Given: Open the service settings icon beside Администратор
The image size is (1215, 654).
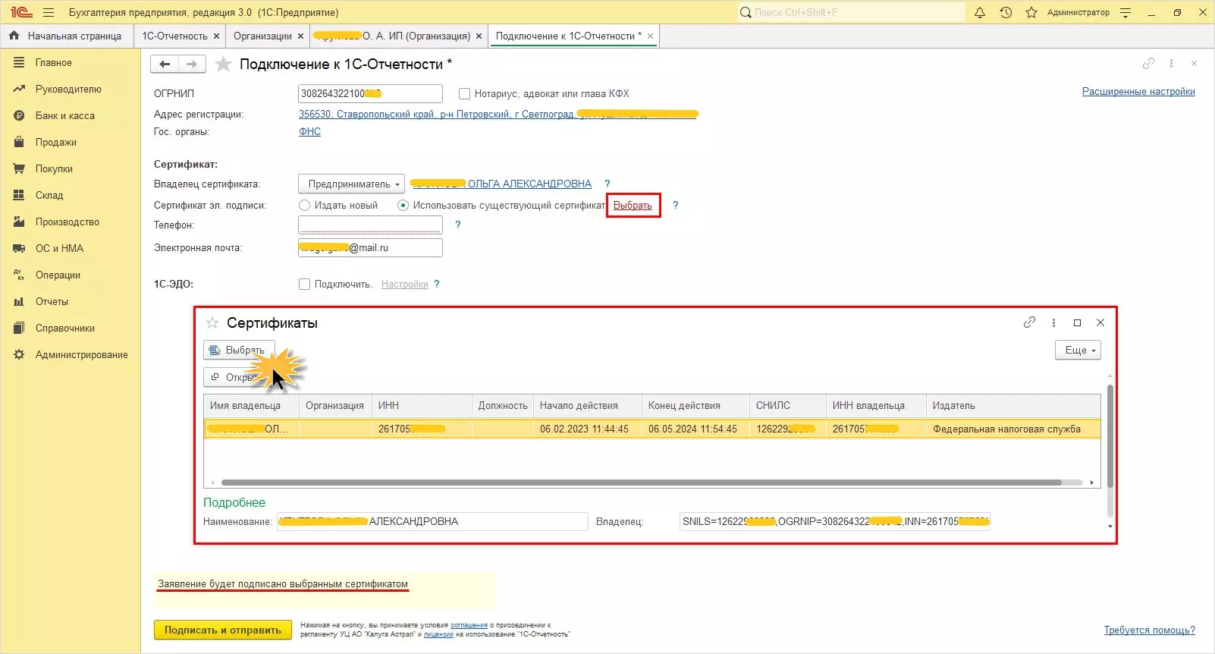Looking at the screenshot, I should click(x=1126, y=12).
